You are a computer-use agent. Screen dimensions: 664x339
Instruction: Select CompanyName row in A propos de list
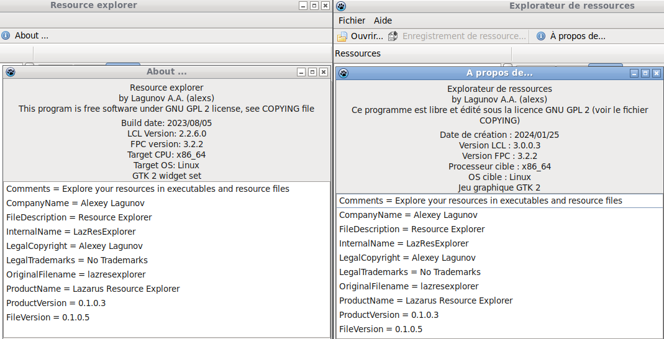[499, 215]
